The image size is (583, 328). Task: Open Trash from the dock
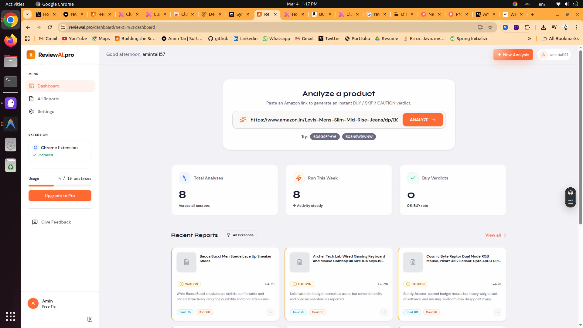(x=11, y=165)
